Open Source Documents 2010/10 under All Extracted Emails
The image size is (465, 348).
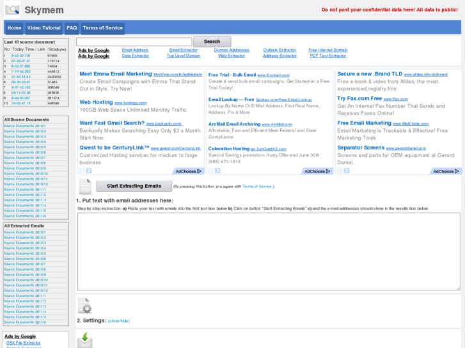click(26, 280)
